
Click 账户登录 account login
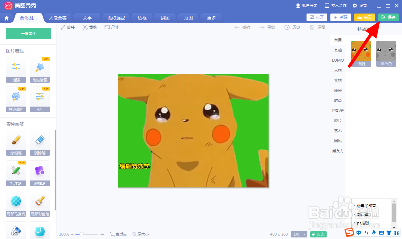[x=307, y=6]
